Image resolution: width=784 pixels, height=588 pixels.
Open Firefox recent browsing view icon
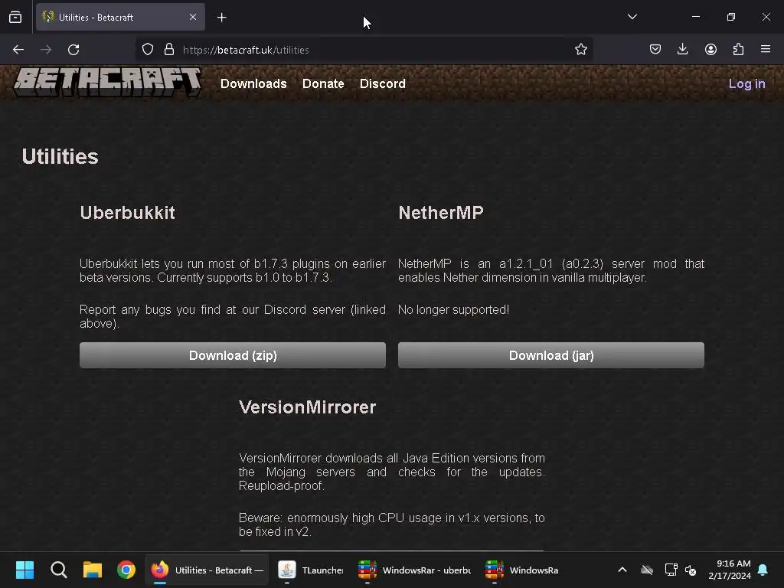pyautogui.click(x=15, y=17)
